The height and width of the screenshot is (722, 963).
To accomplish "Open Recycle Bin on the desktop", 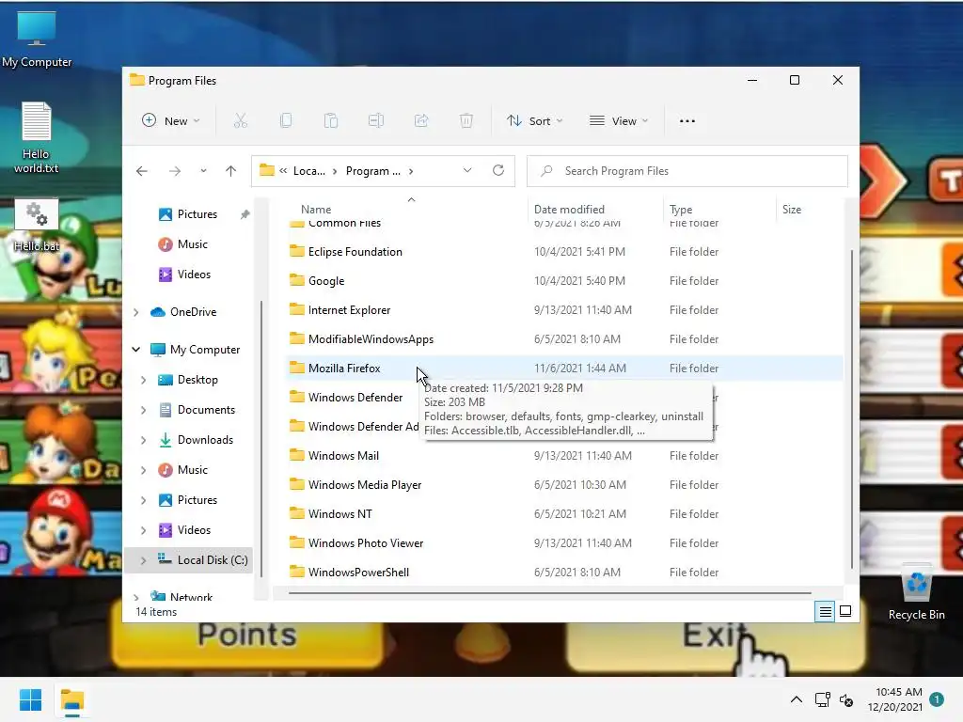I will click(916, 591).
